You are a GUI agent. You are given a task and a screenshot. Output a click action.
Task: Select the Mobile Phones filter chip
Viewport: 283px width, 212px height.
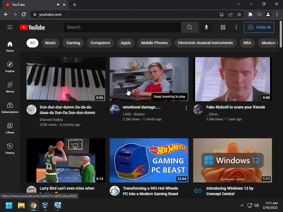[154, 43]
